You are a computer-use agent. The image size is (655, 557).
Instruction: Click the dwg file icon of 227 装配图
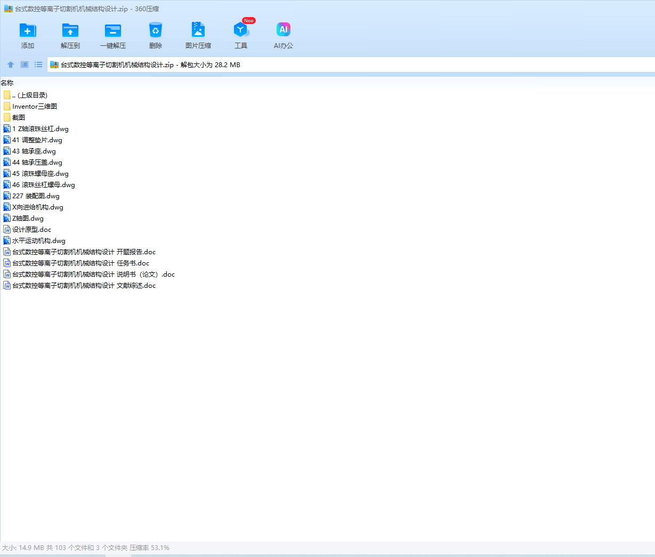7,196
